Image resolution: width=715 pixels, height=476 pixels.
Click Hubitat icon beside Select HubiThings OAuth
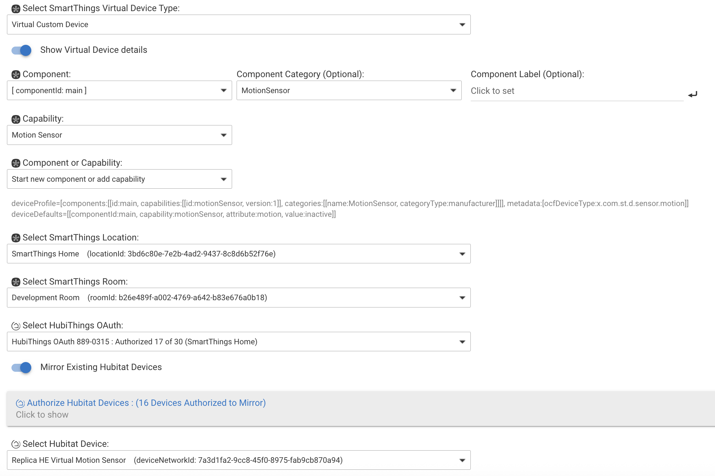click(x=16, y=326)
